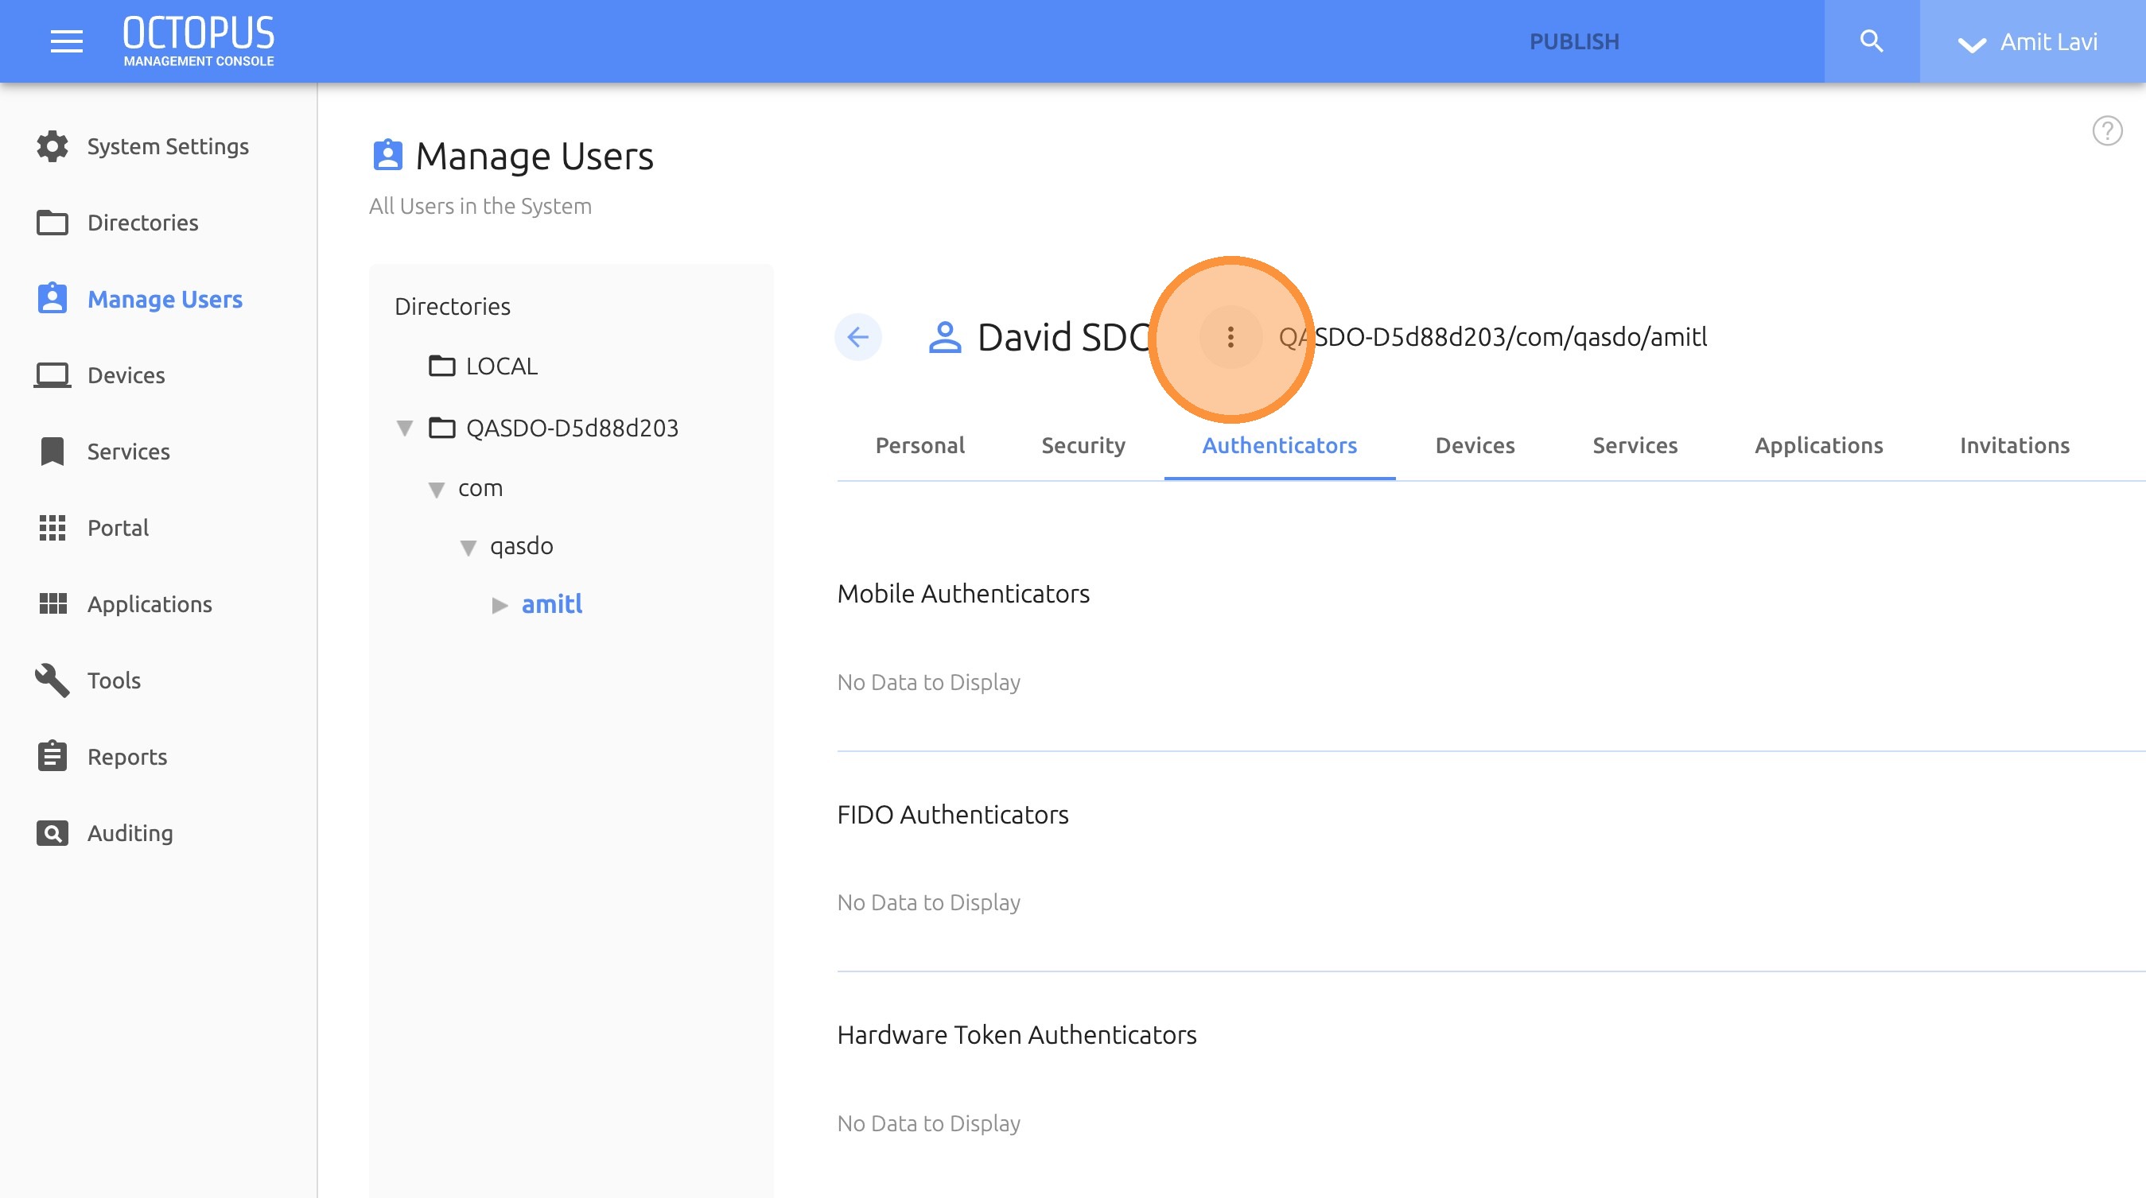Collapse the QASDO-D5d88d203 directory node
Viewport: 2146px width, 1198px height.
pos(405,428)
